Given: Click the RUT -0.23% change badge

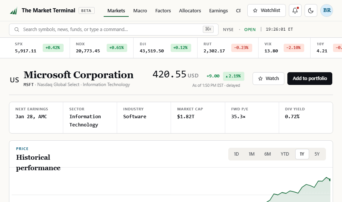Looking at the screenshot, I should coord(241,48).
